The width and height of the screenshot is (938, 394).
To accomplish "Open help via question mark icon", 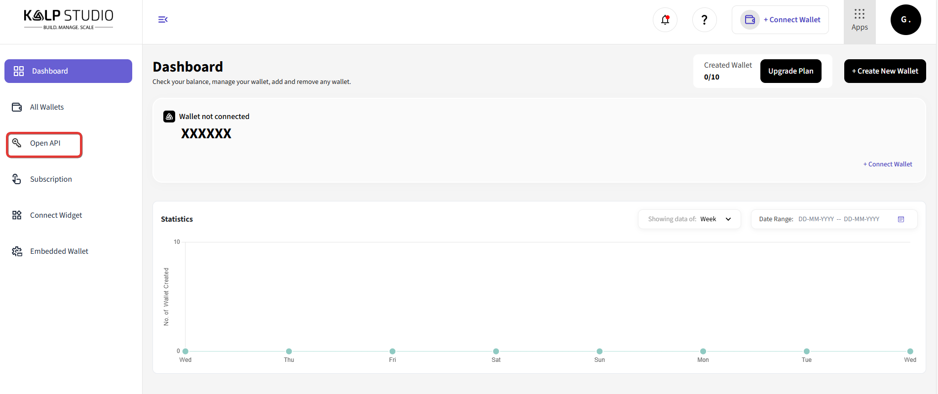I will coord(704,20).
